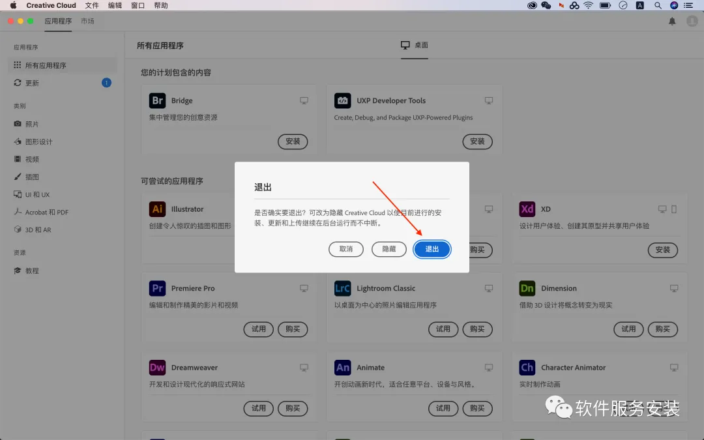
Task: Open the user account avatar
Action: pyautogui.click(x=692, y=22)
